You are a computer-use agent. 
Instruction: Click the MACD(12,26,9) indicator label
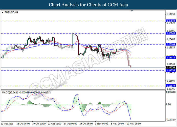(x=10, y=92)
